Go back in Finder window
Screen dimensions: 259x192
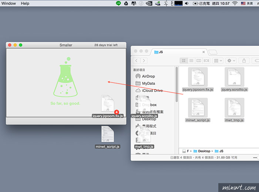[137, 61]
